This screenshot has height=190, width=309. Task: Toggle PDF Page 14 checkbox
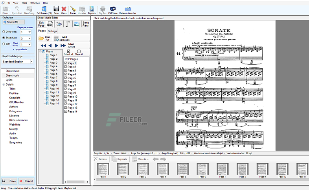coord(66,111)
